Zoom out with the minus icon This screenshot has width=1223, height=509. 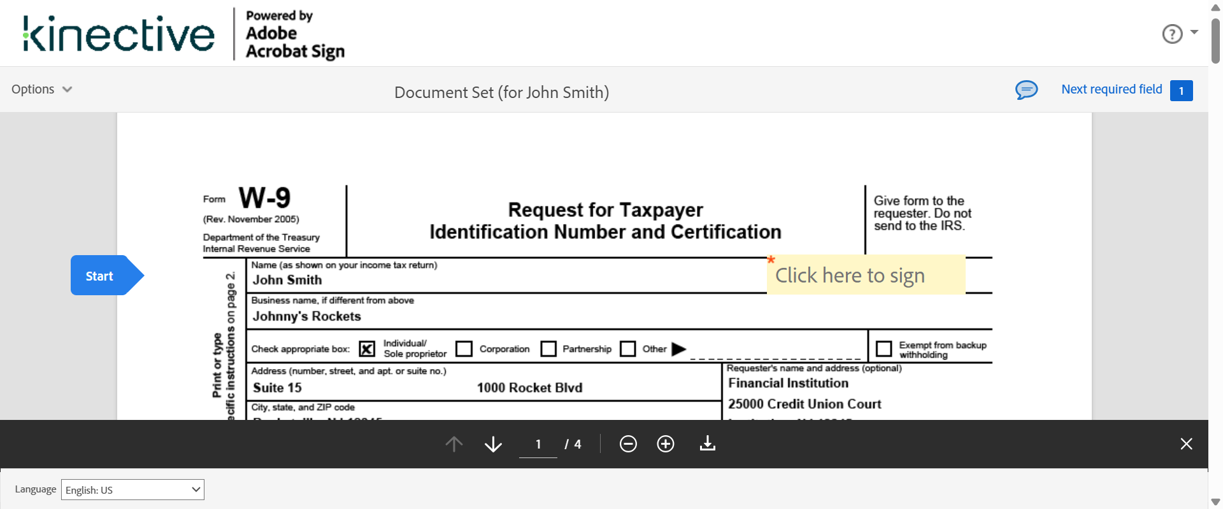coord(628,443)
